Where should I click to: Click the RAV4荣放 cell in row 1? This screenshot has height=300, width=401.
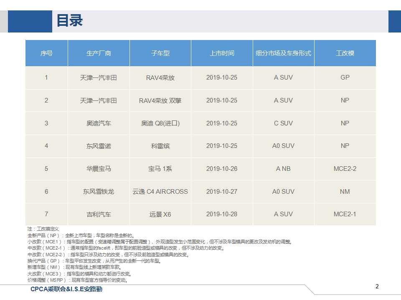click(160, 77)
